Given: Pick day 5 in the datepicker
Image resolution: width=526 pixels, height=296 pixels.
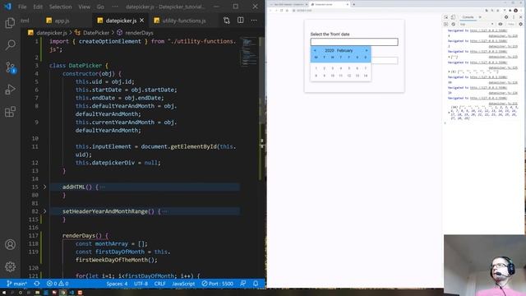Looking at the screenshot, I should pos(348,68).
